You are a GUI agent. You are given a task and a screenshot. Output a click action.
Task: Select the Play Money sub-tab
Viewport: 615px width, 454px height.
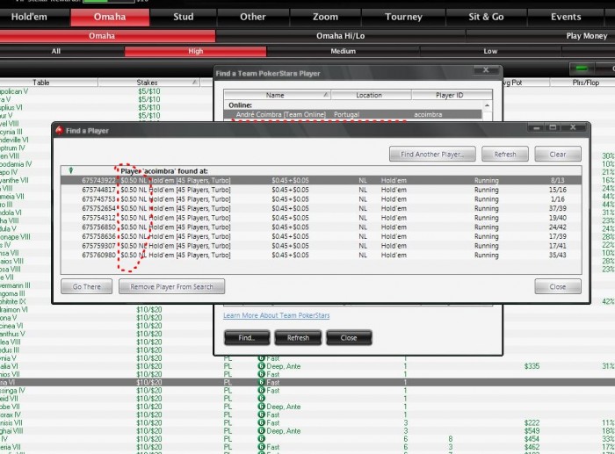586,36
